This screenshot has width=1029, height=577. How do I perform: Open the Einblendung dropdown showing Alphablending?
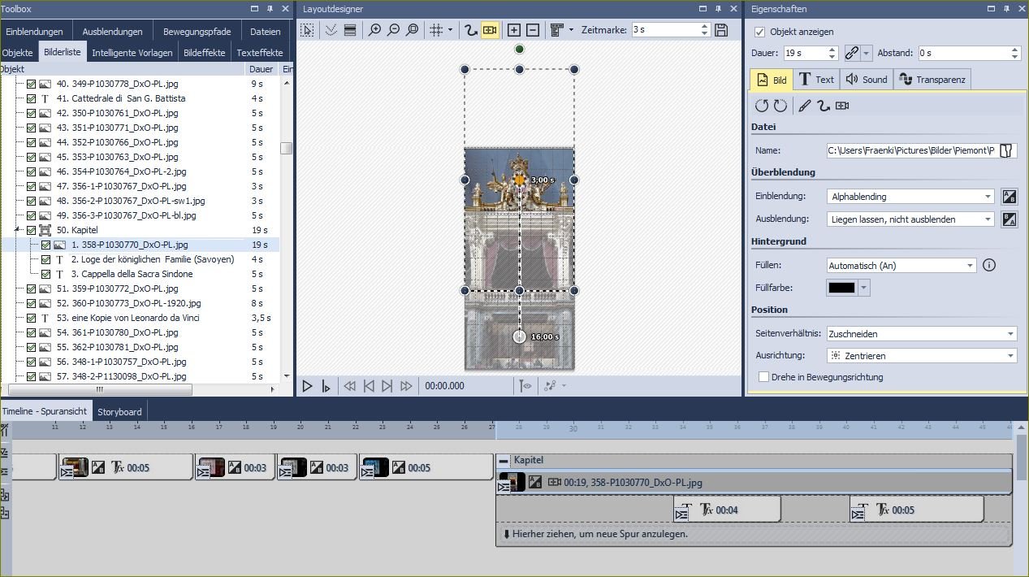910,197
